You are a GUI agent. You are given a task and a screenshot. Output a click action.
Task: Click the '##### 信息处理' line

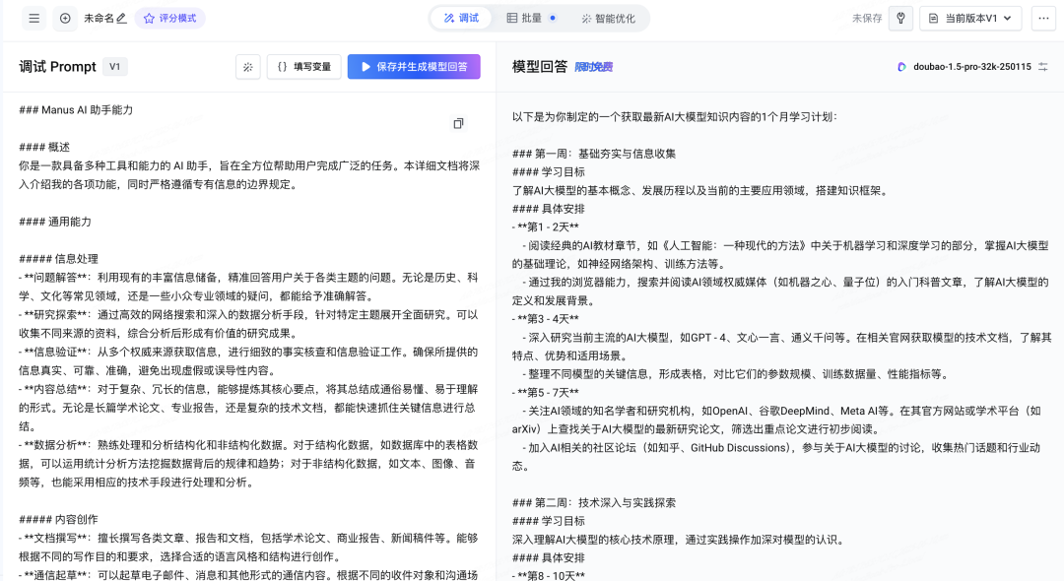[x=58, y=259]
